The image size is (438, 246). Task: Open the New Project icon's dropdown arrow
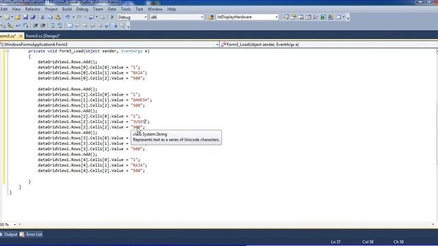click(x=12, y=17)
